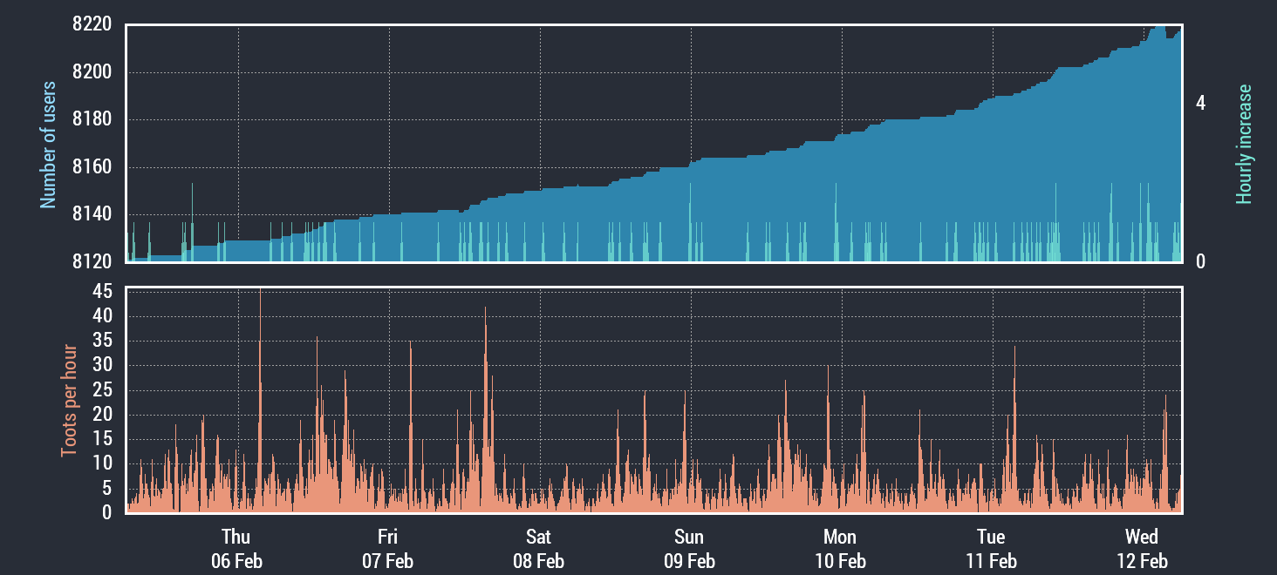Click the 45 tick on toots axis
Image resolution: width=1277 pixels, height=575 pixels.
pos(103,292)
